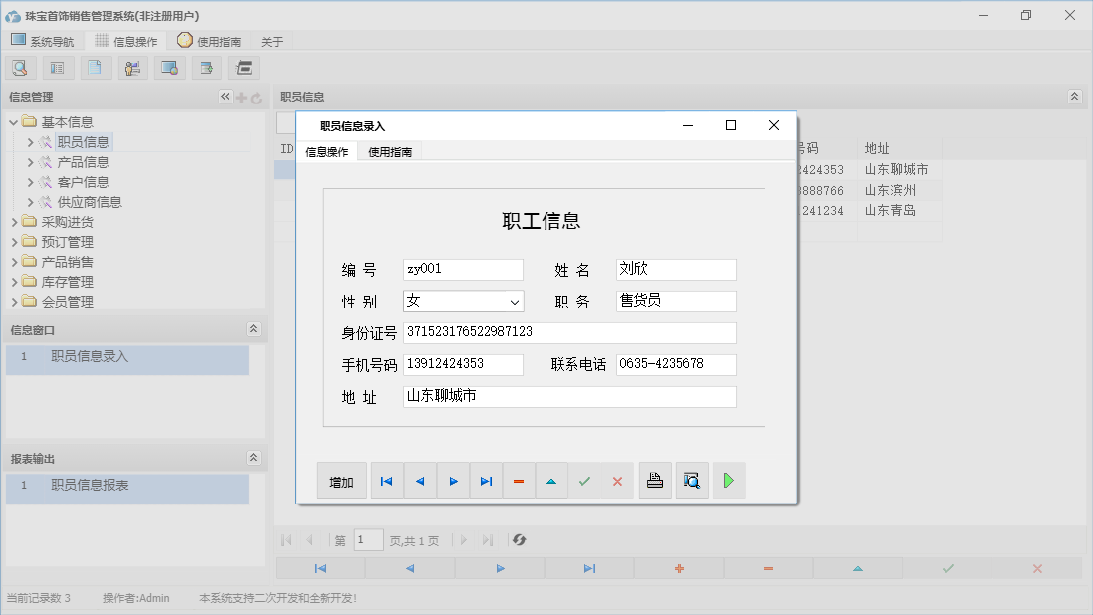Select the document icon on the main toolbar
This screenshot has width=1093, height=615.
[x=96, y=67]
